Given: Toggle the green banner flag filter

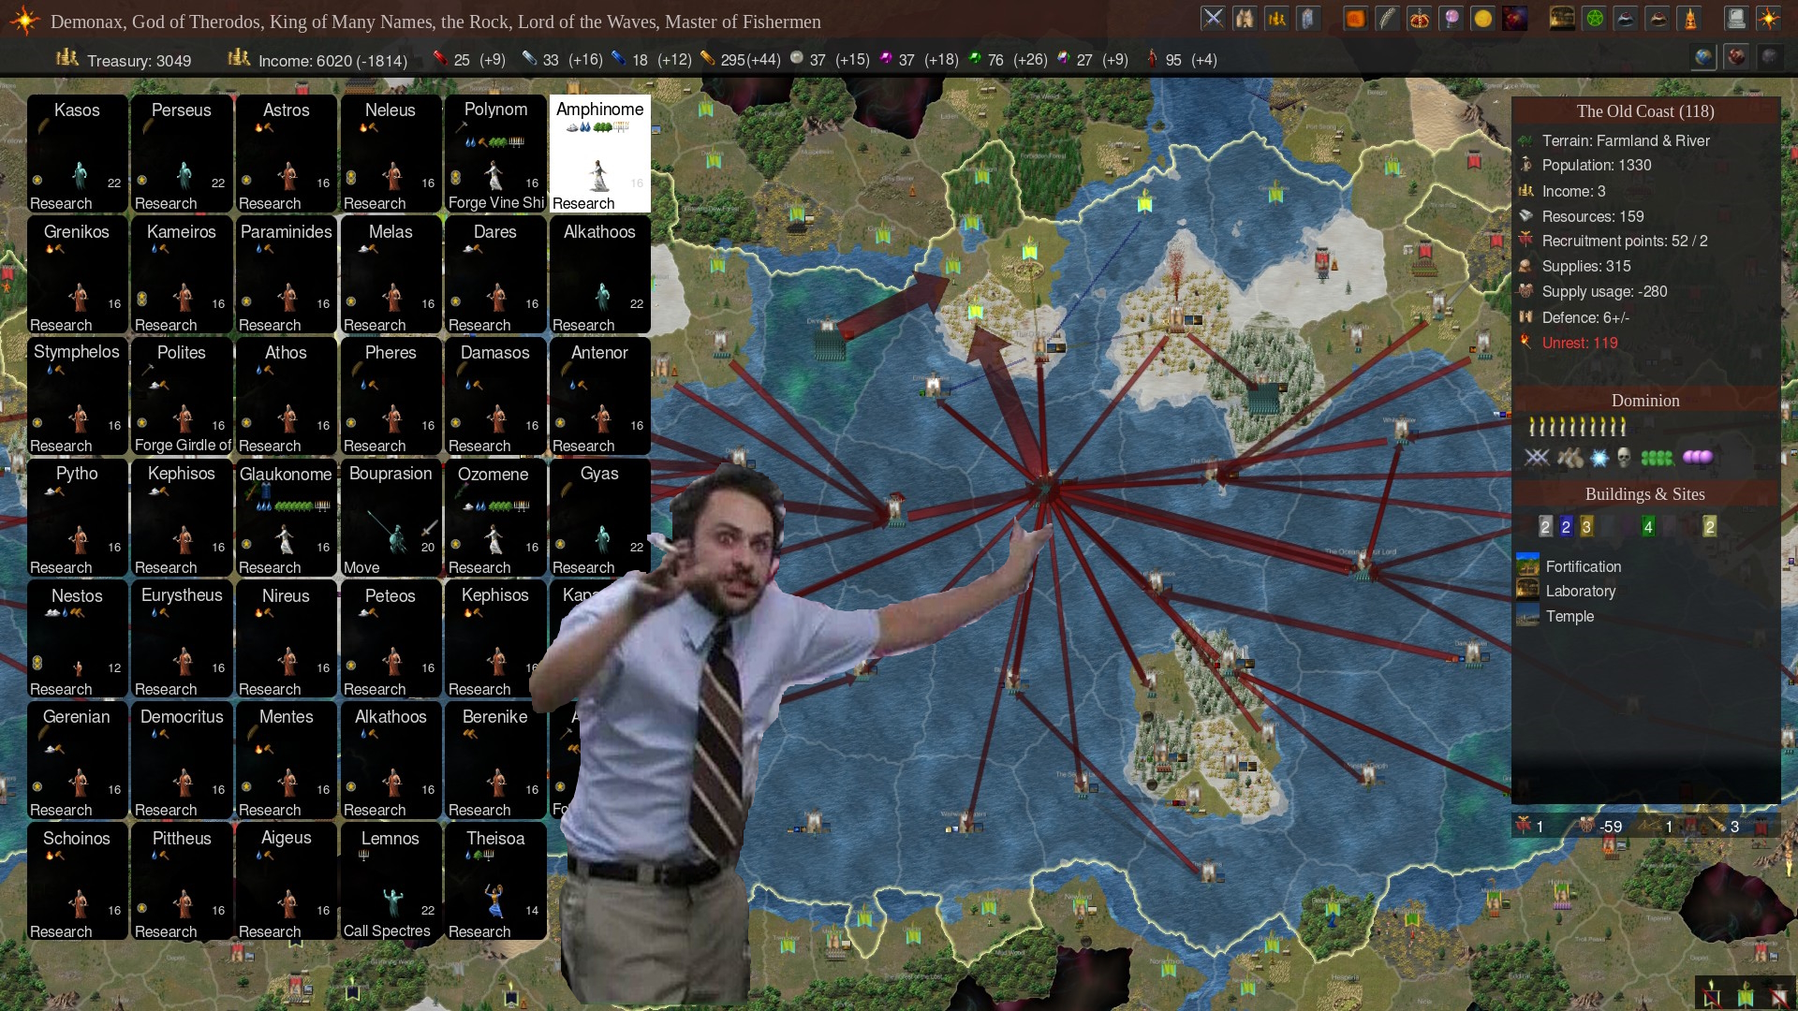Looking at the screenshot, I should pyautogui.click(x=1746, y=998).
